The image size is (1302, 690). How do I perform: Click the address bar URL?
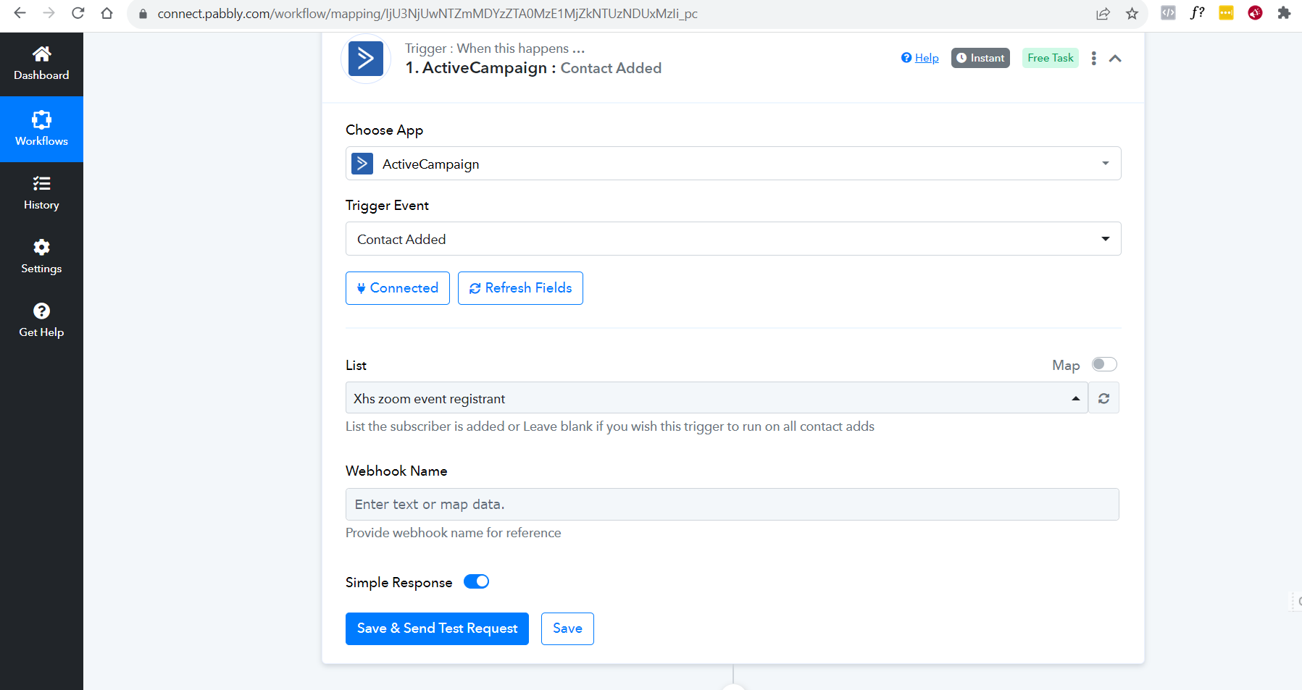[x=427, y=14]
